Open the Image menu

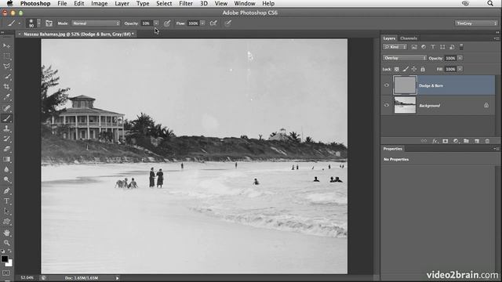point(100,3)
